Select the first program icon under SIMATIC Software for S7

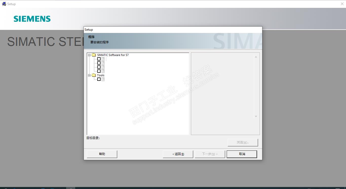(103, 59)
